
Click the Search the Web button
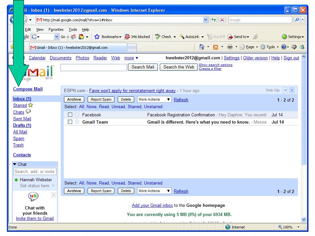click(178, 67)
